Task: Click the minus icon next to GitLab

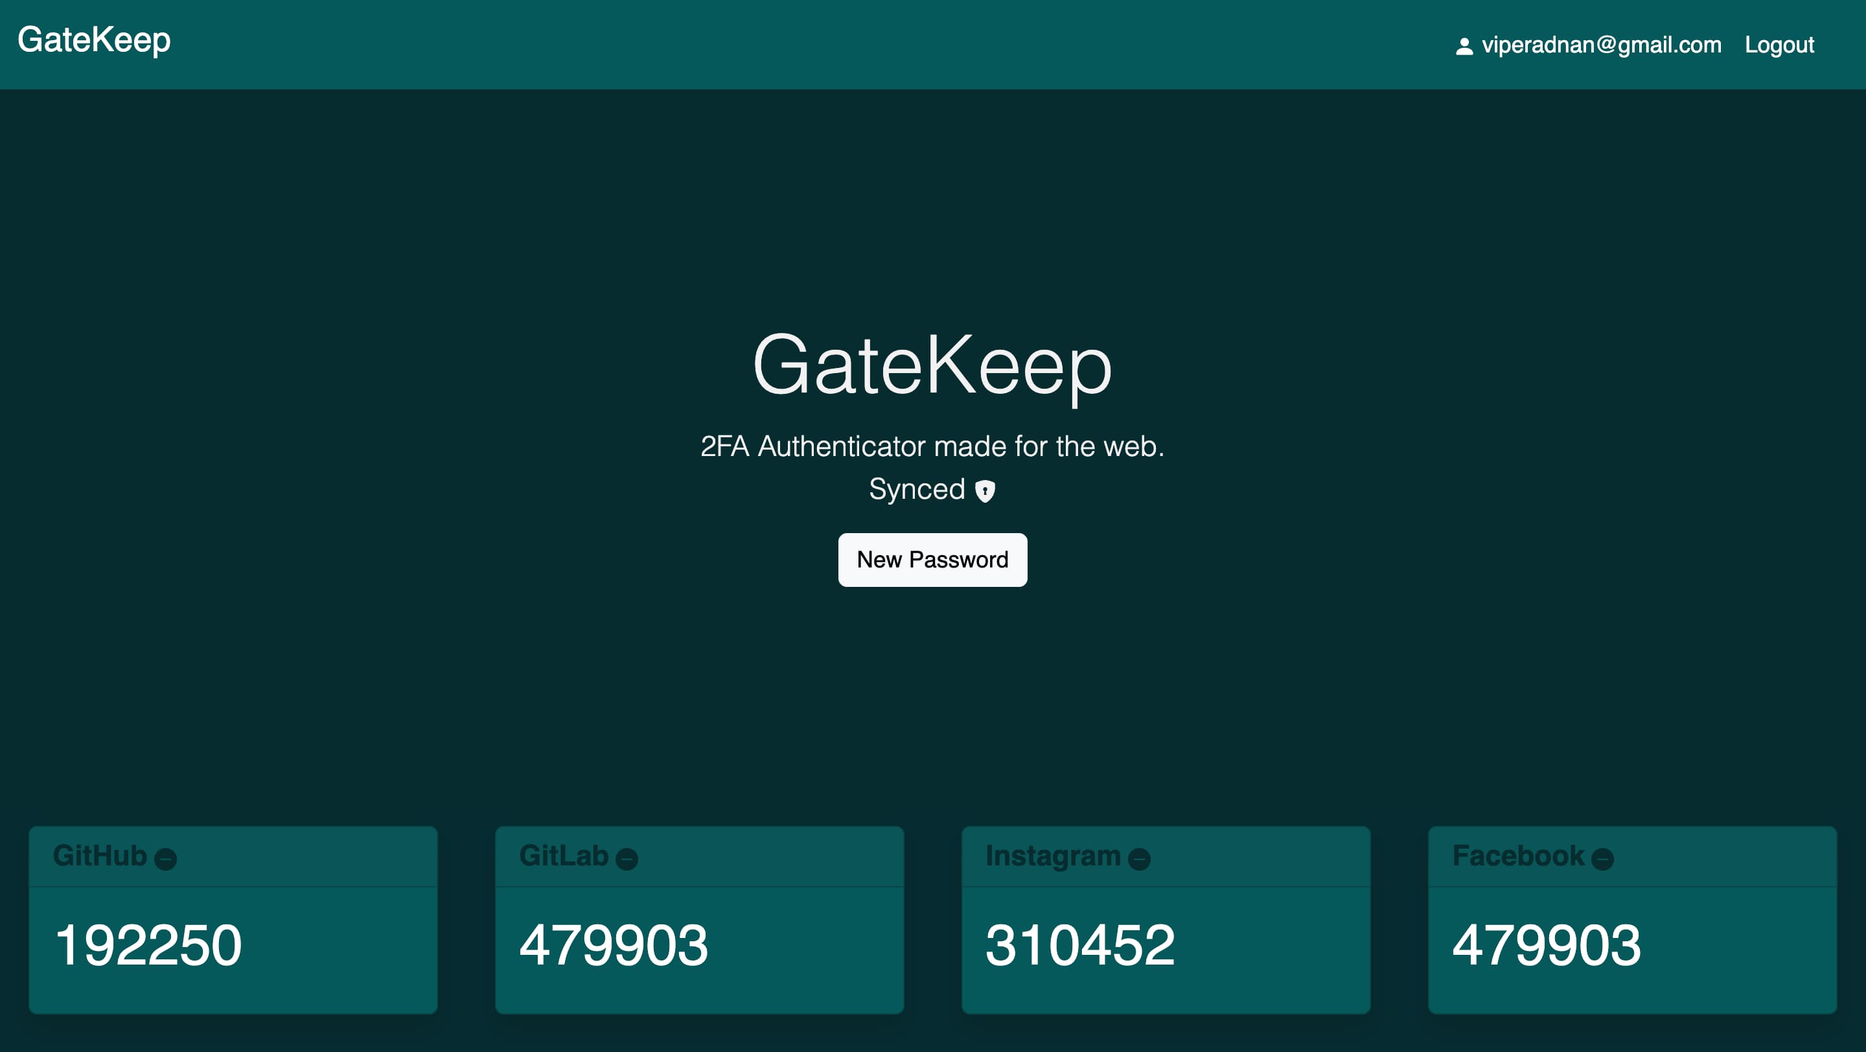Action: (x=627, y=859)
